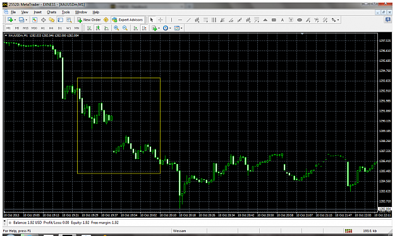The width and height of the screenshot is (395, 236).
Task: Expand the Profiles dropdown arrow
Action: pos(26,20)
